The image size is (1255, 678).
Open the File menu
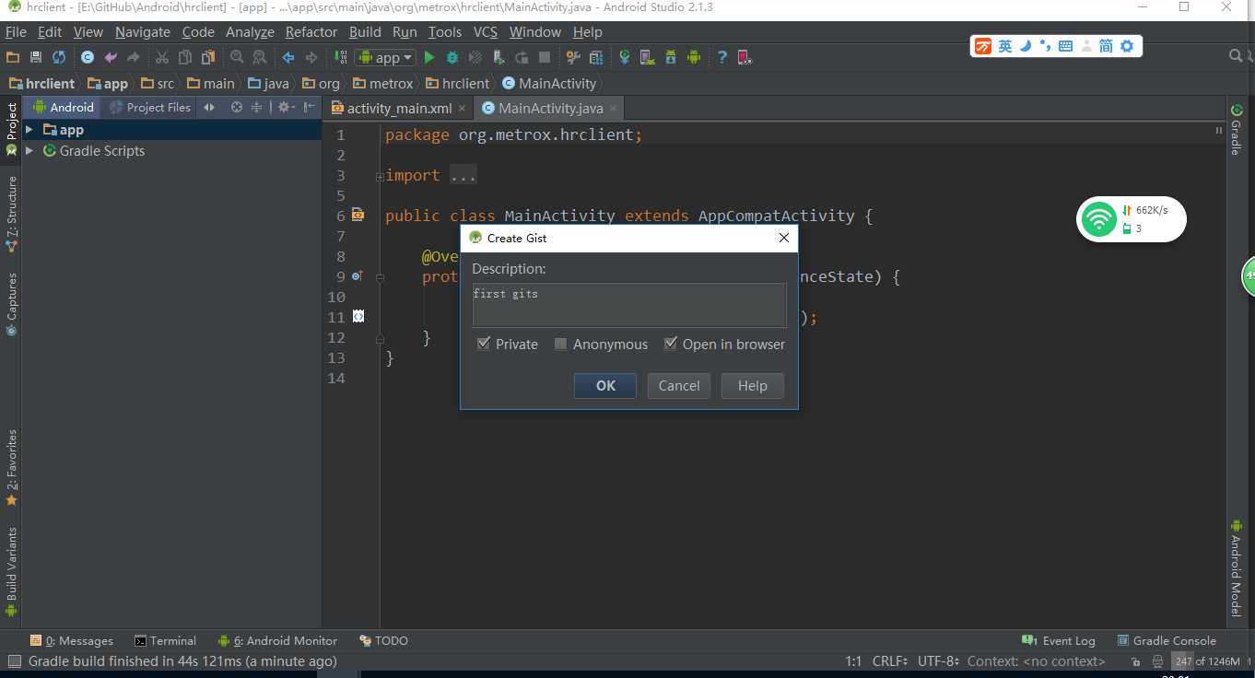pyautogui.click(x=16, y=31)
